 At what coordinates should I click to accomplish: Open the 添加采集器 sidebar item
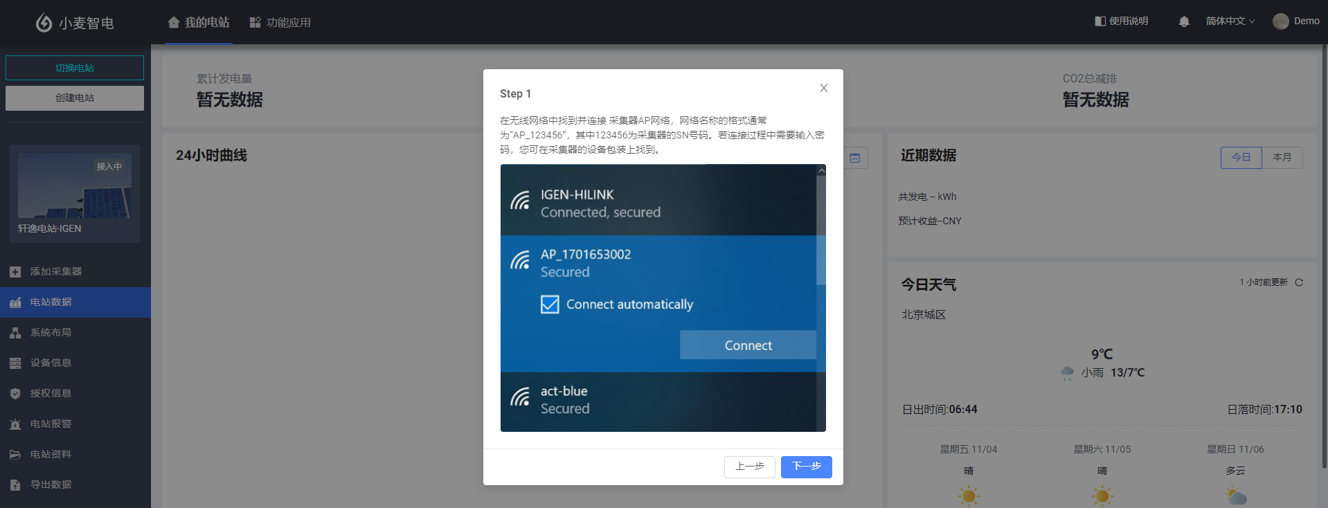pyautogui.click(x=55, y=271)
